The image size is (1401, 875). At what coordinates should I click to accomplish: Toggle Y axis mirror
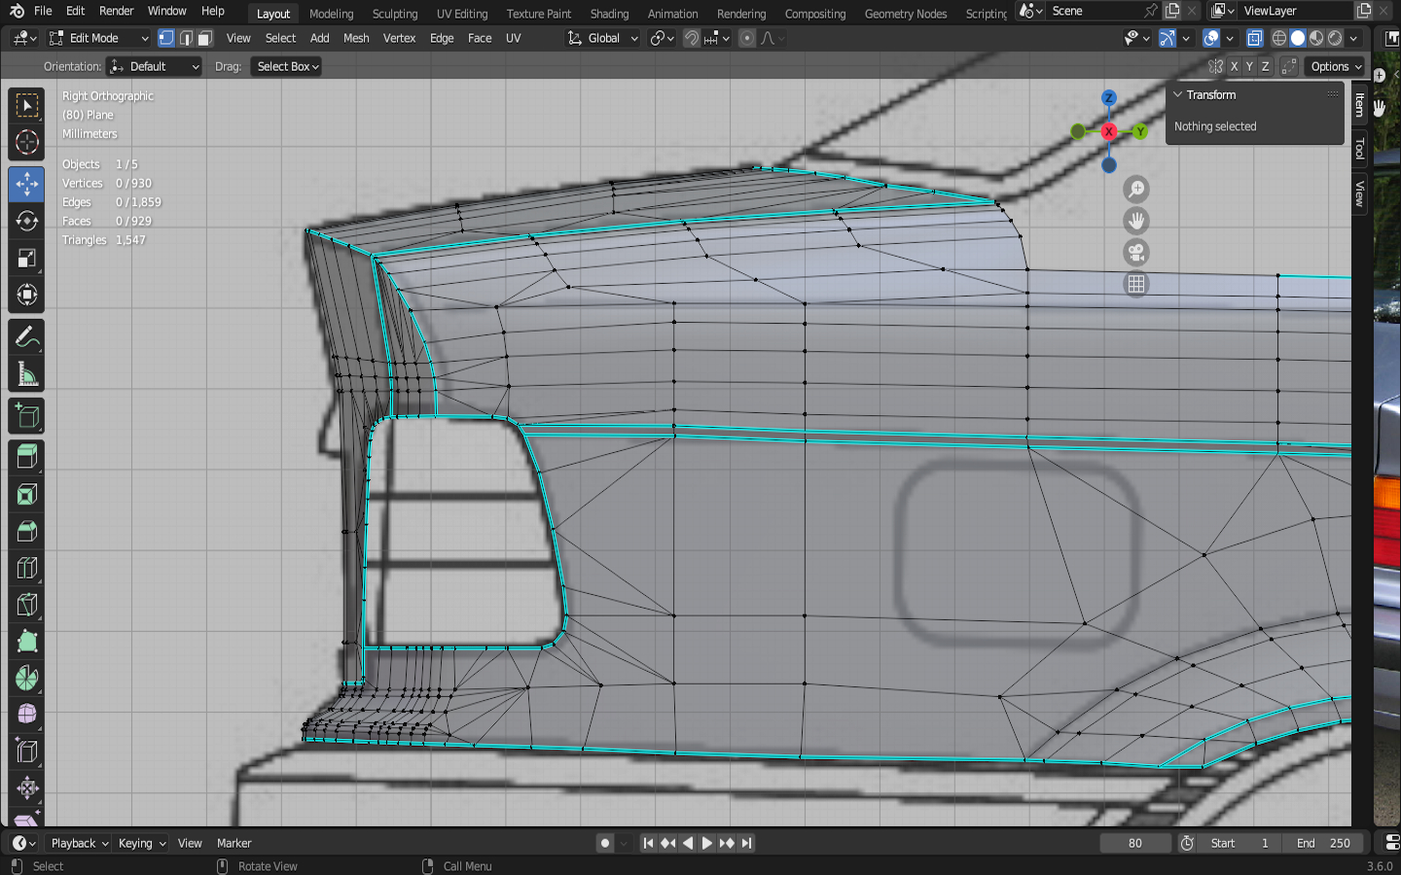[1249, 66]
